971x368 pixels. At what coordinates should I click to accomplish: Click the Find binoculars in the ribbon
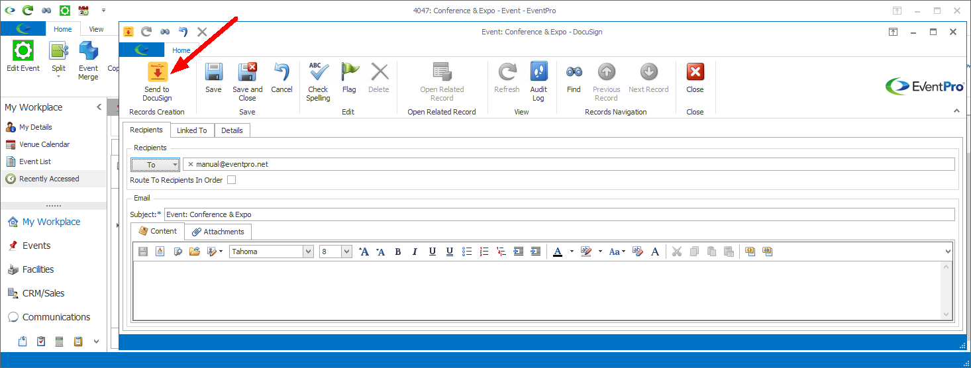[574, 78]
